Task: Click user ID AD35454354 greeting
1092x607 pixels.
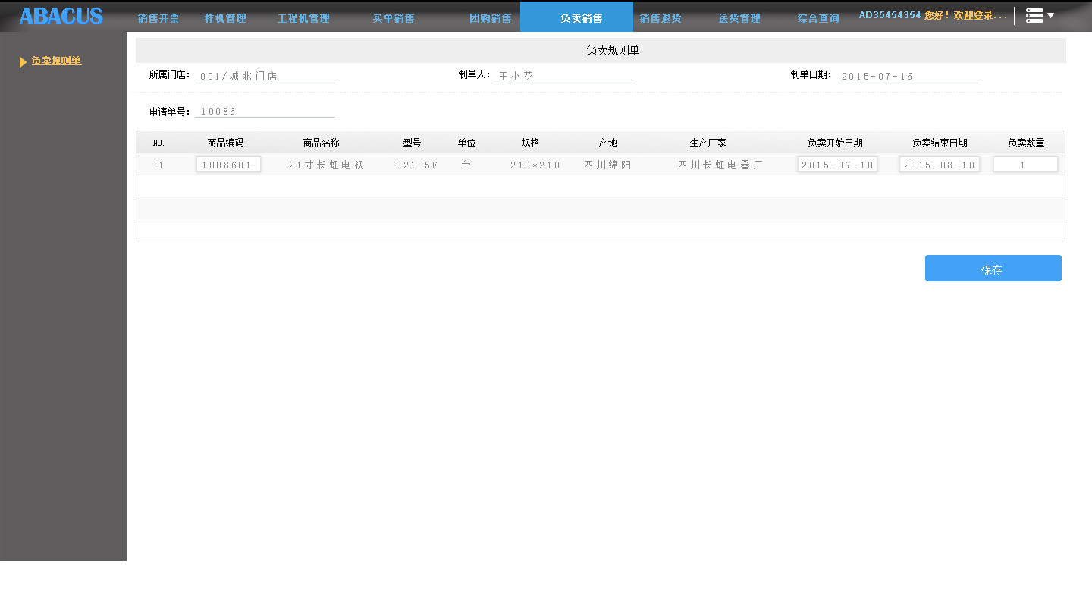Action: tap(933, 15)
